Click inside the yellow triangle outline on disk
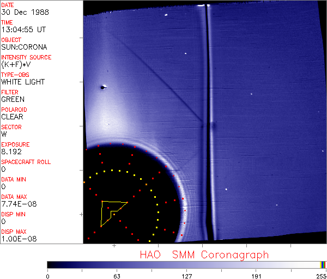Screen dimensions: 327x279 pyautogui.click(x=107, y=210)
